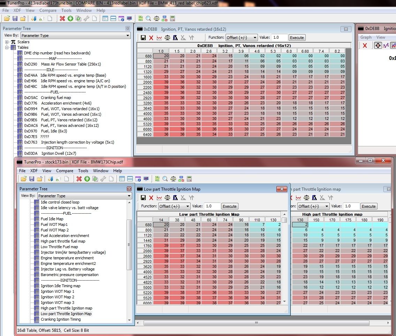The image size is (396, 336).
Task: Expand the Scalars tree node
Action: click(7, 42)
